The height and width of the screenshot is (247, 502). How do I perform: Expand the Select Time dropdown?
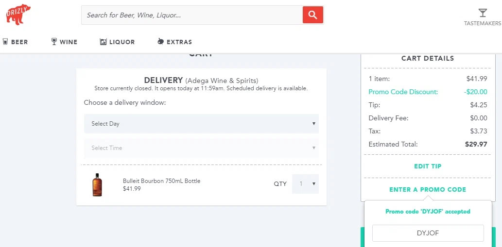click(x=201, y=148)
